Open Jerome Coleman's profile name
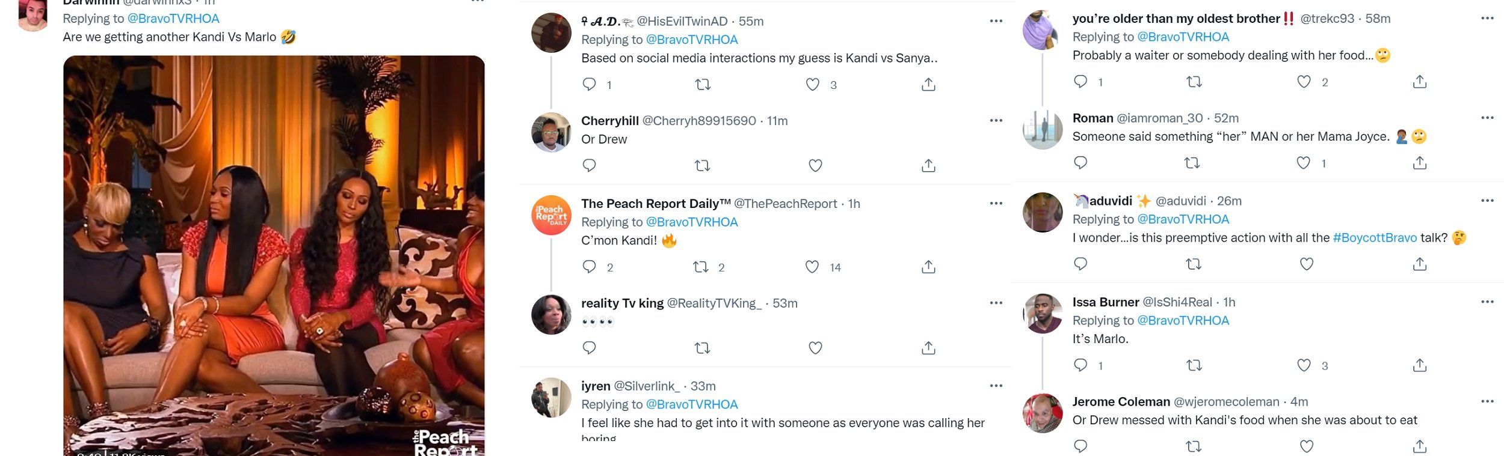This screenshot has width=1504, height=456. pyautogui.click(x=1121, y=402)
